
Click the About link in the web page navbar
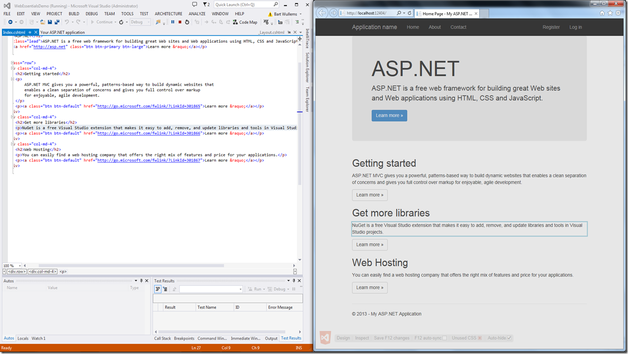click(x=435, y=27)
